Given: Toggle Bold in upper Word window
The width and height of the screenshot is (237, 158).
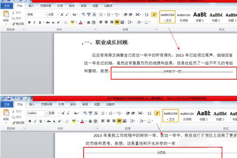Looking at the screenshot, I should (30, 23).
